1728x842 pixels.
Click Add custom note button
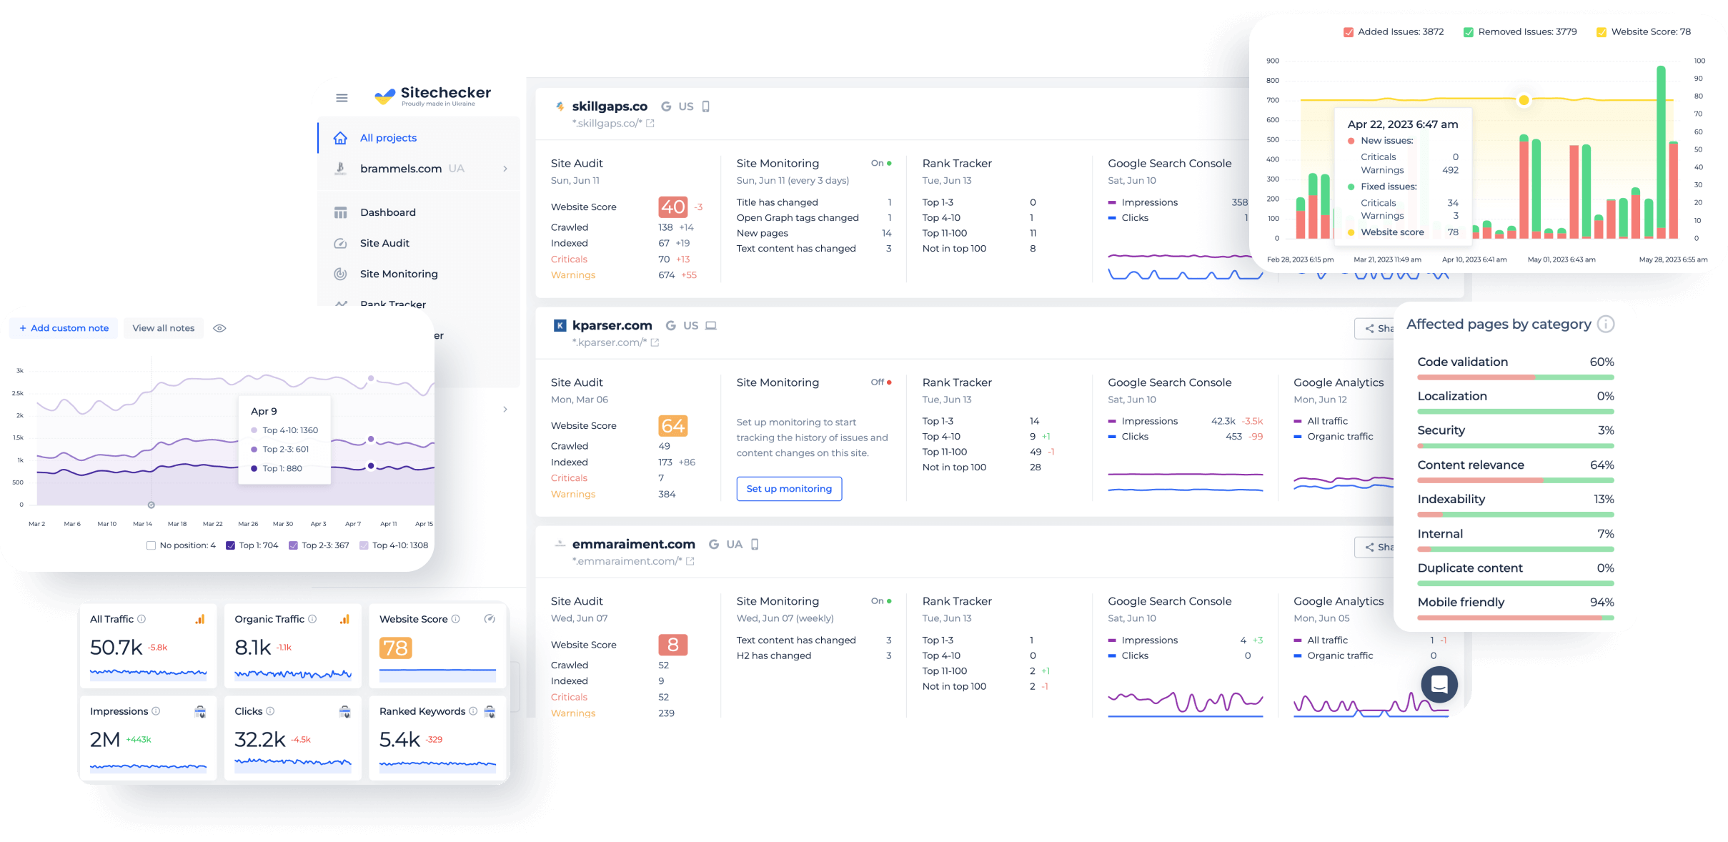click(61, 327)
